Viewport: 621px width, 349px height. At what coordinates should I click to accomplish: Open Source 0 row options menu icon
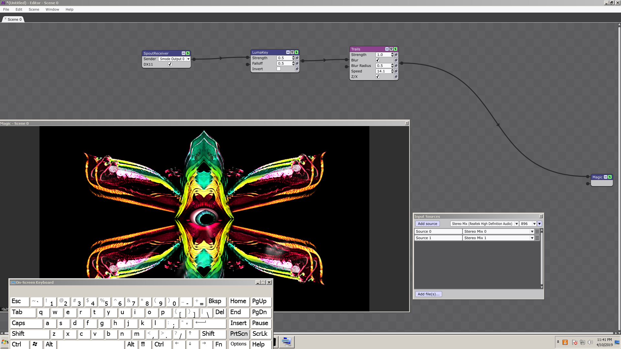(x=537, y=232)
